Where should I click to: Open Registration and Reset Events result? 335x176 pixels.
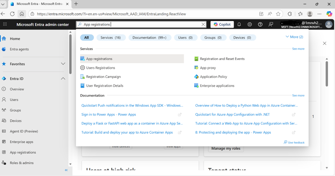[x=219, y=59]
